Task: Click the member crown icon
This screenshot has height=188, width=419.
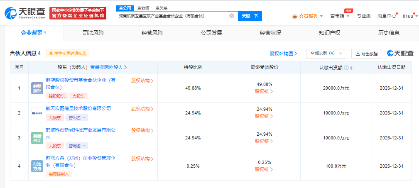Action: tap(295, 17)
